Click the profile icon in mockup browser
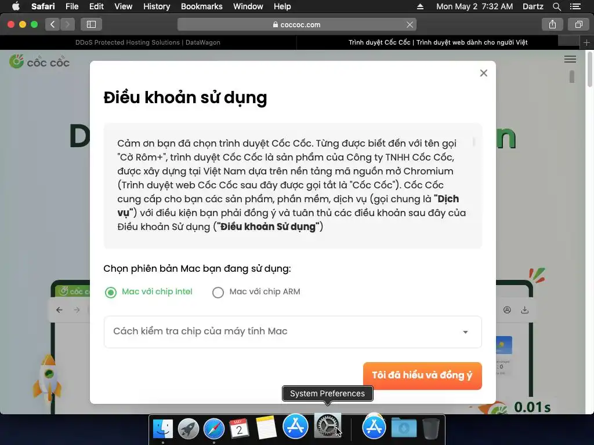The width and height of the screenshot is (594, 445). coord(507,310)
